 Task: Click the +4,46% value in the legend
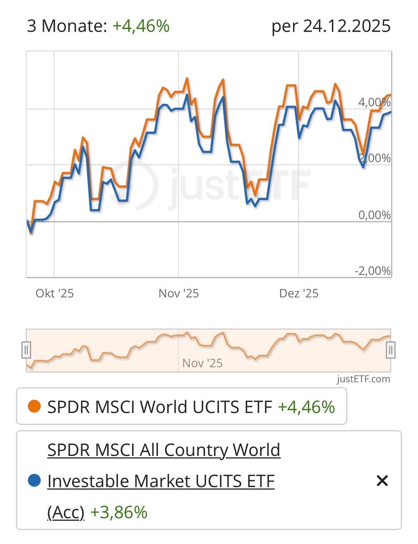tap(306, 407)
